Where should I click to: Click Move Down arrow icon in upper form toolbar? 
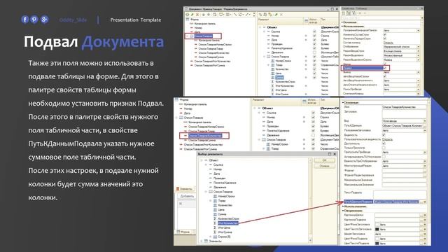coord(209,14)
